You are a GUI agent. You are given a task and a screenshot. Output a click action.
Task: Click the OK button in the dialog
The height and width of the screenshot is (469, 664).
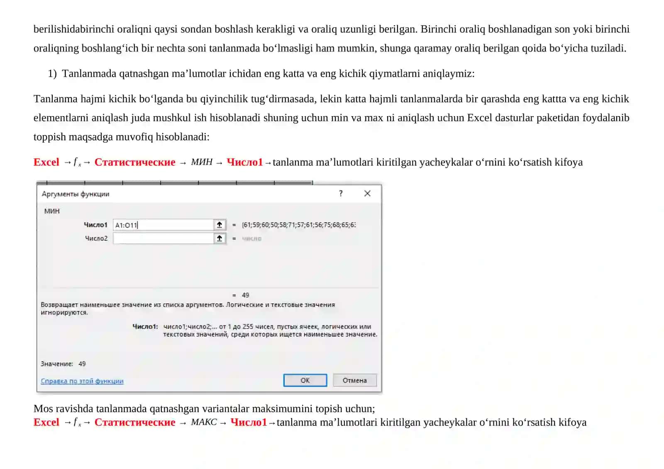point(305,380)
